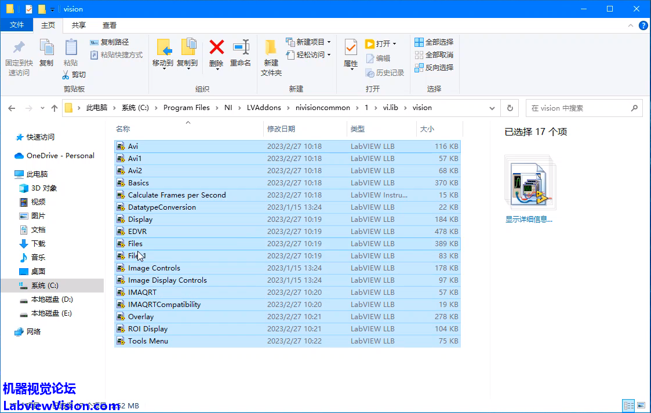Click vi.lib in the breadcrumb
651x413 pixels.
click(x=390, y=108)
